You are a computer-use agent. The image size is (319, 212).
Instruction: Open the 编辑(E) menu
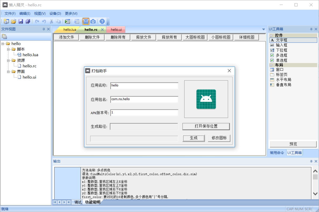point(25,14)
